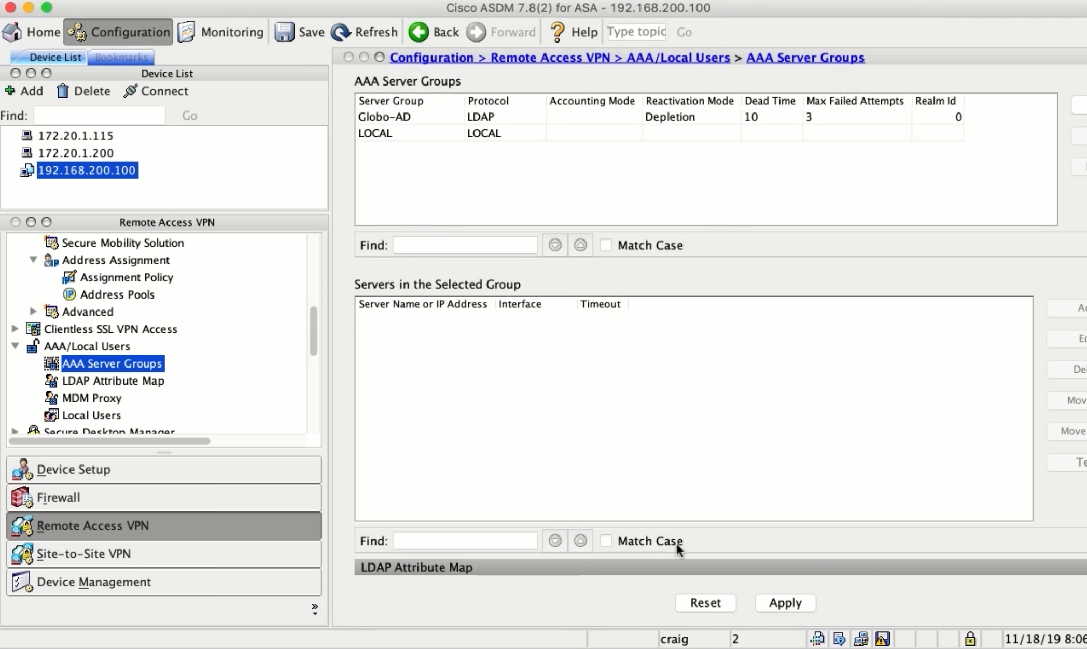Click the Local Users icon
The width and height of the screenshot is (1087, 649).
51,415
